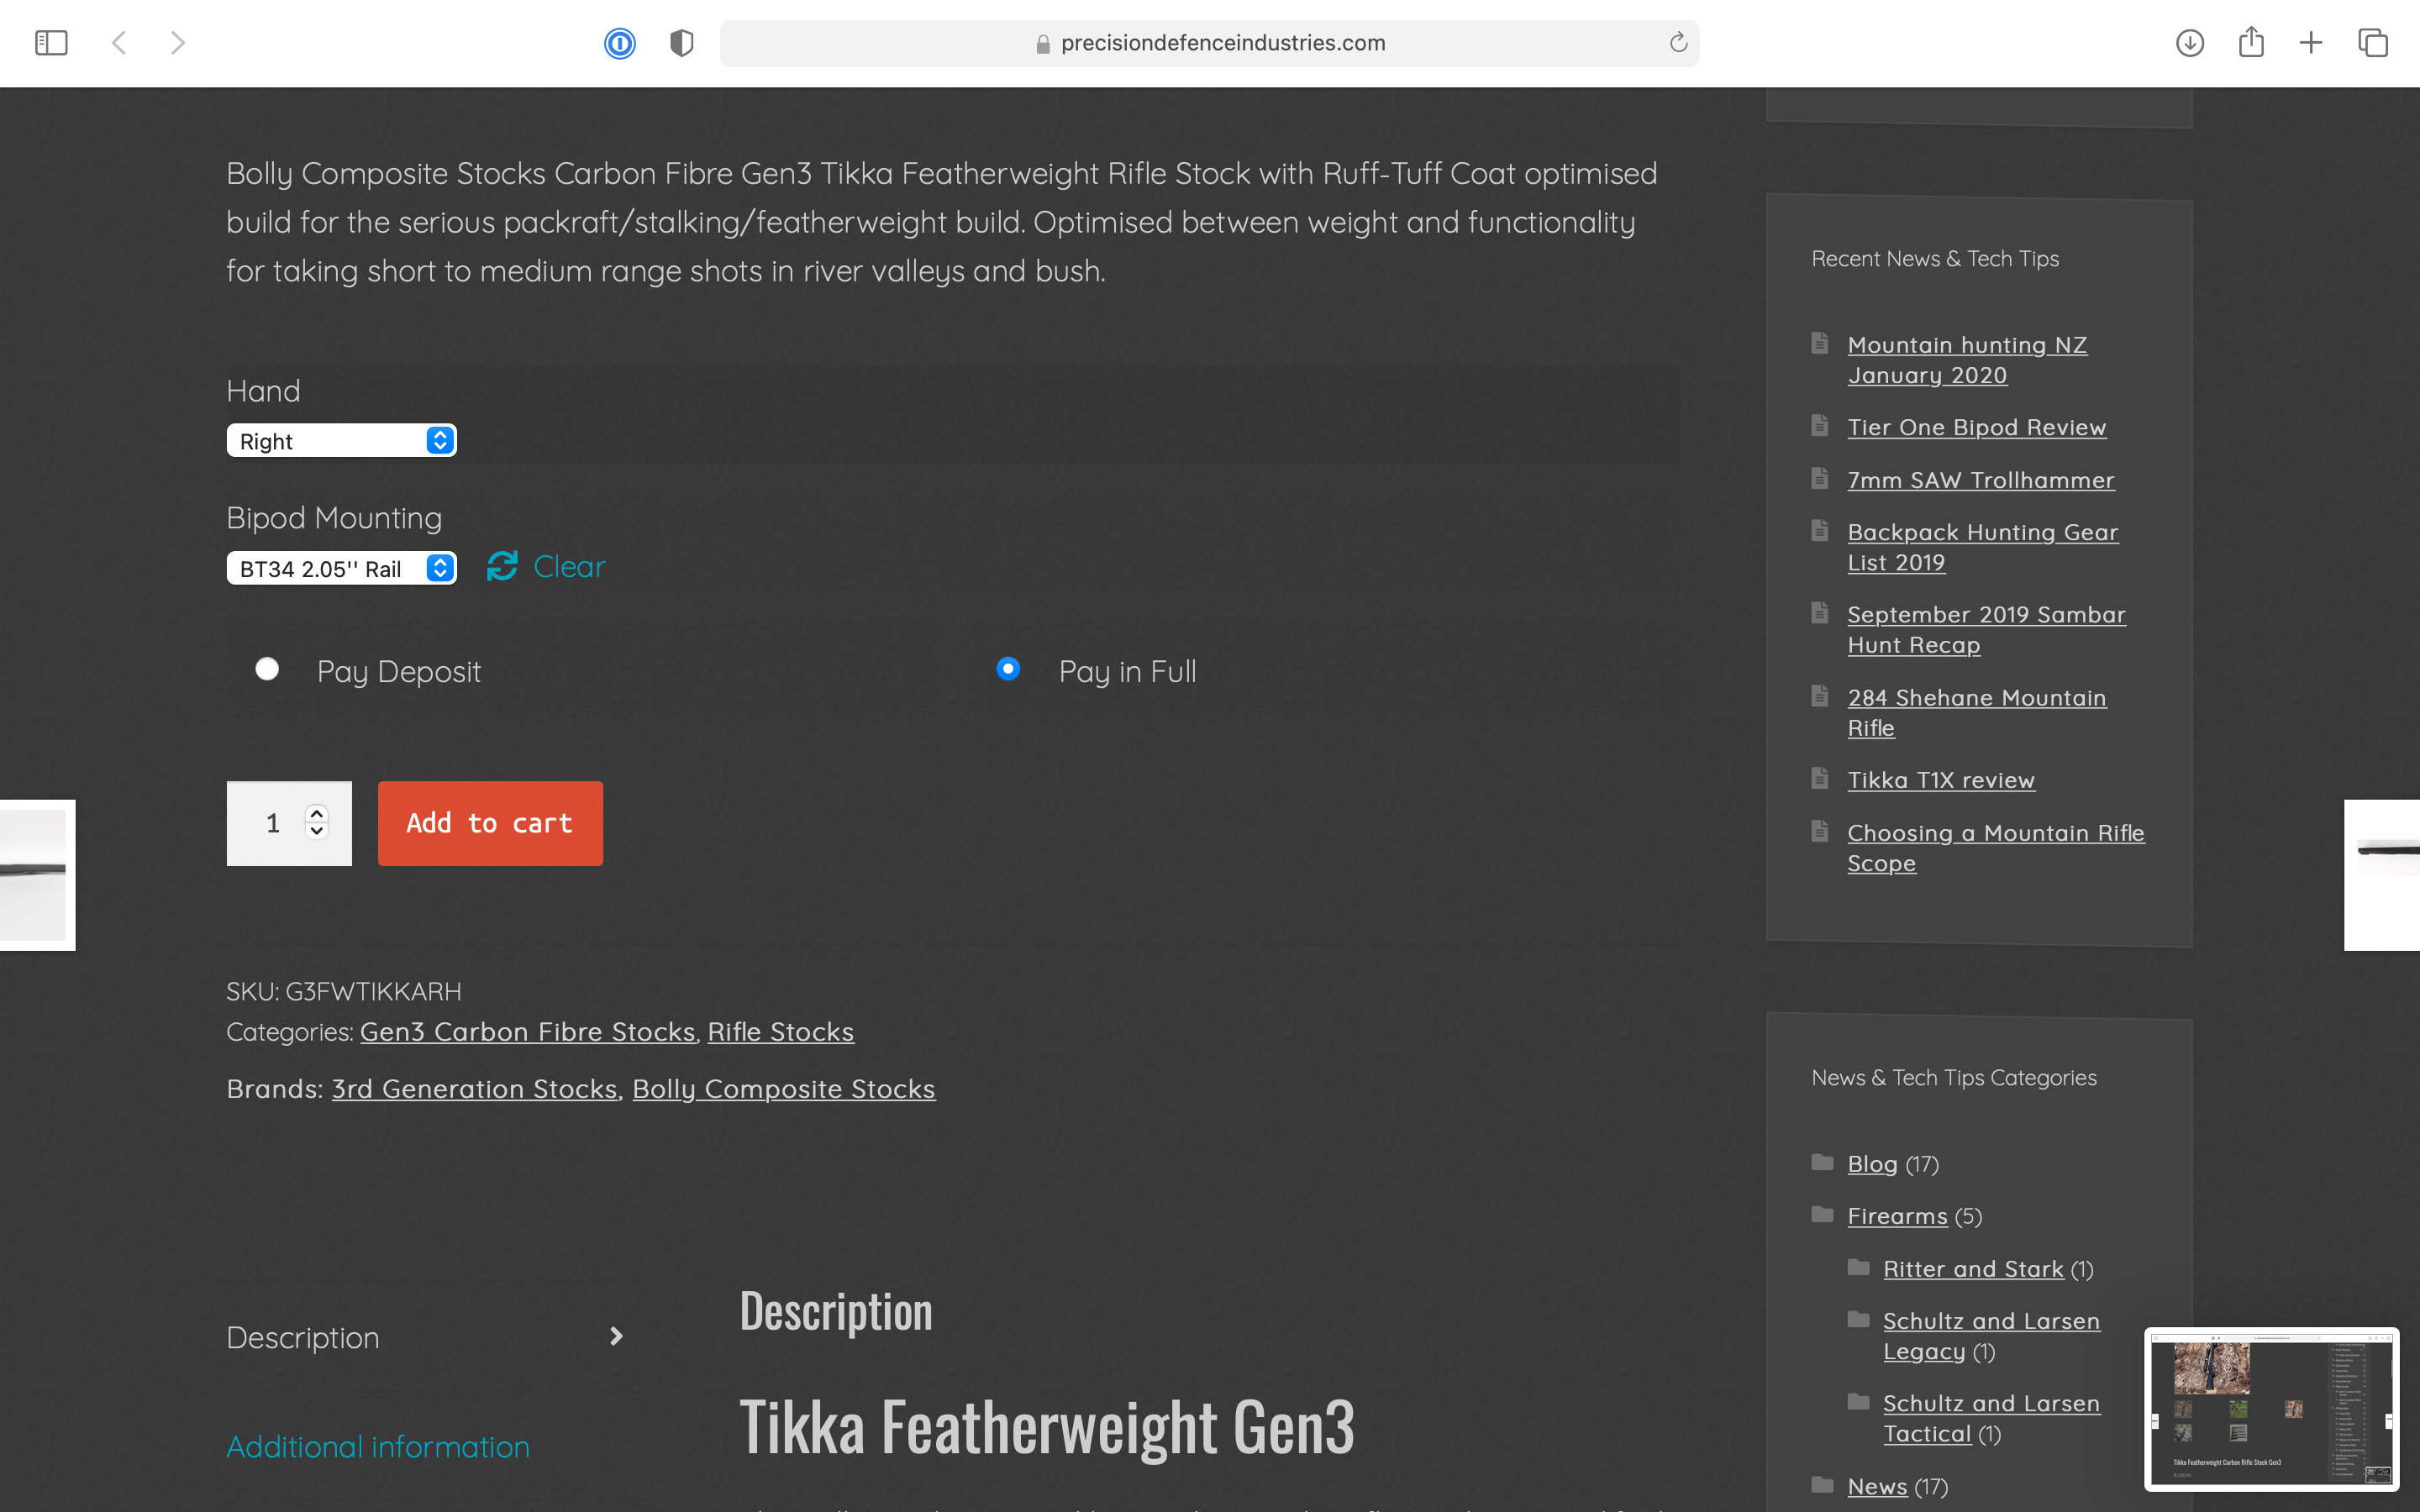This screenshot has width=2420, height=1512.
Task: Decrease quantity with down arrow
Action: (x=317, y=831)
